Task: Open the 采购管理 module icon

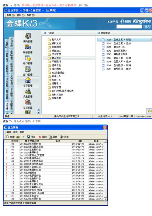Action: pos(28,36)
